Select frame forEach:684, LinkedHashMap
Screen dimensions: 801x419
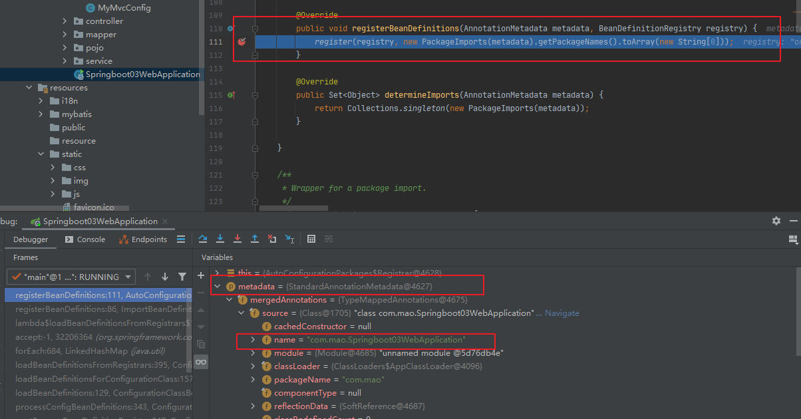click(99, 350)
